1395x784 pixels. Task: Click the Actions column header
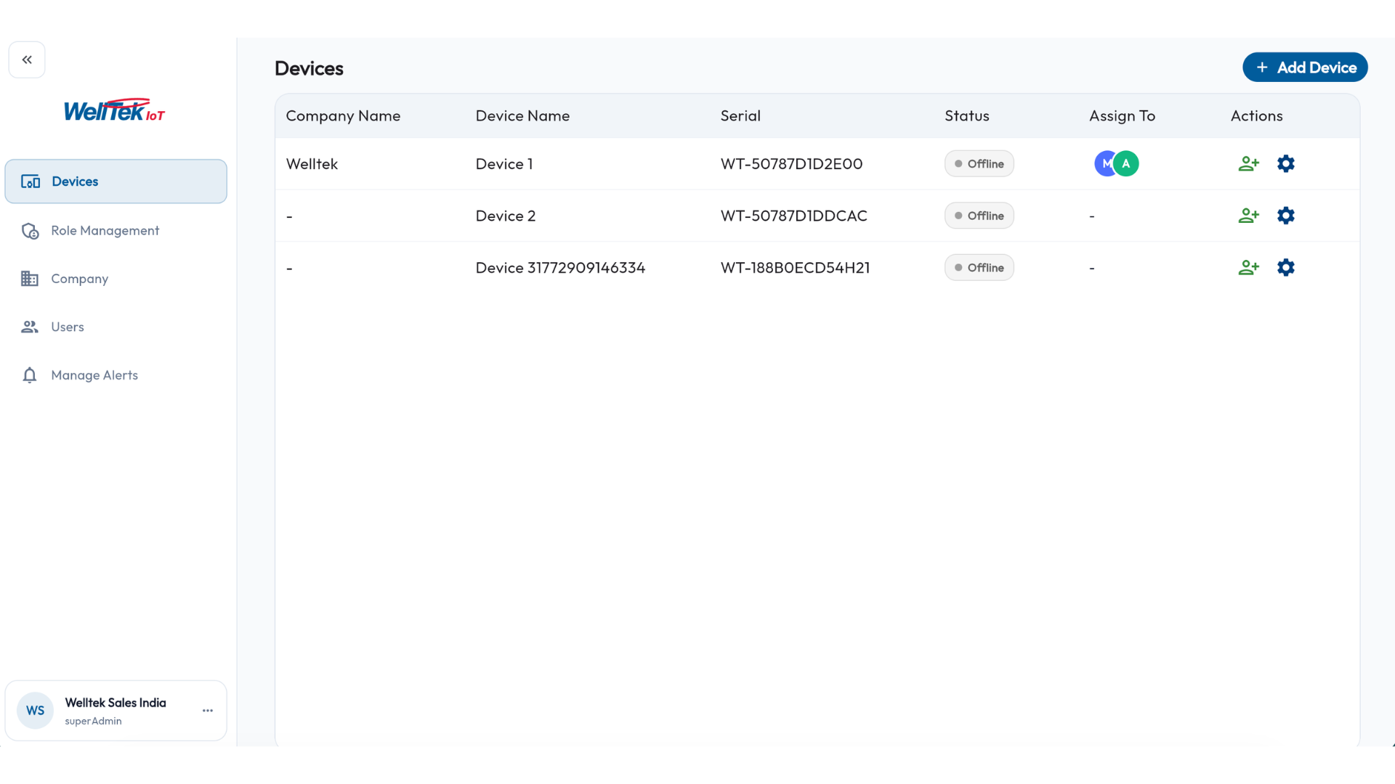point(1256,116)
